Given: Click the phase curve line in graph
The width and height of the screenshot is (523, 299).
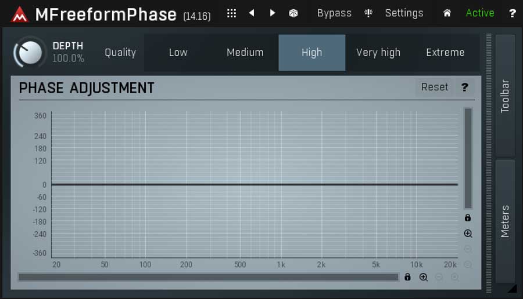Looking at the screenshot, I should click(x=255, y=184).
